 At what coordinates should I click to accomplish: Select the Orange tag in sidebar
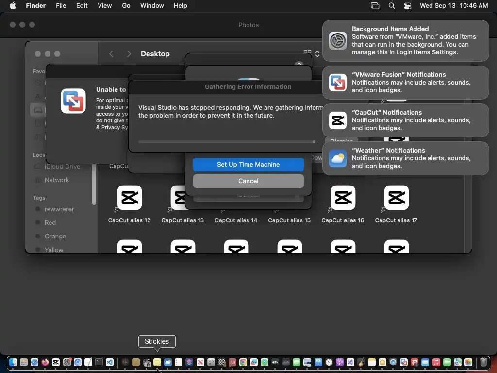click(55, 237)
